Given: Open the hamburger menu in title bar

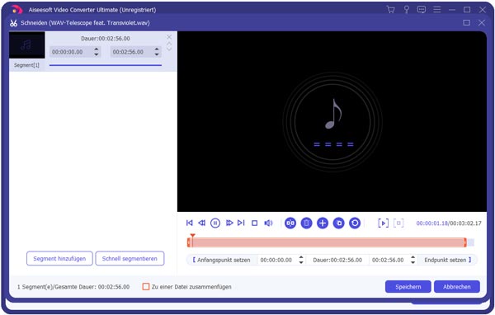Looking at the screenshot, I should pos(437,9).
